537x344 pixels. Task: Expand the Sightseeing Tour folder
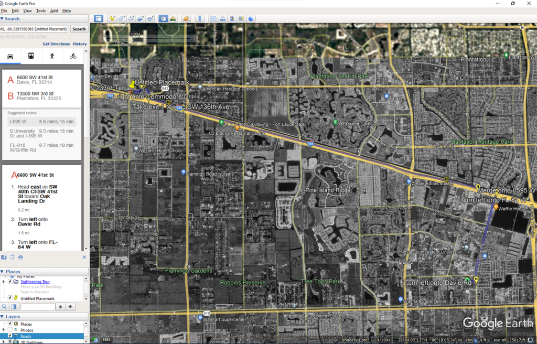pyautogui.click(x=4, y=282)
